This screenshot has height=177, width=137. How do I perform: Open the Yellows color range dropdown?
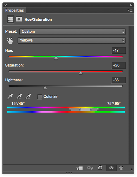[x=72, y=40]
